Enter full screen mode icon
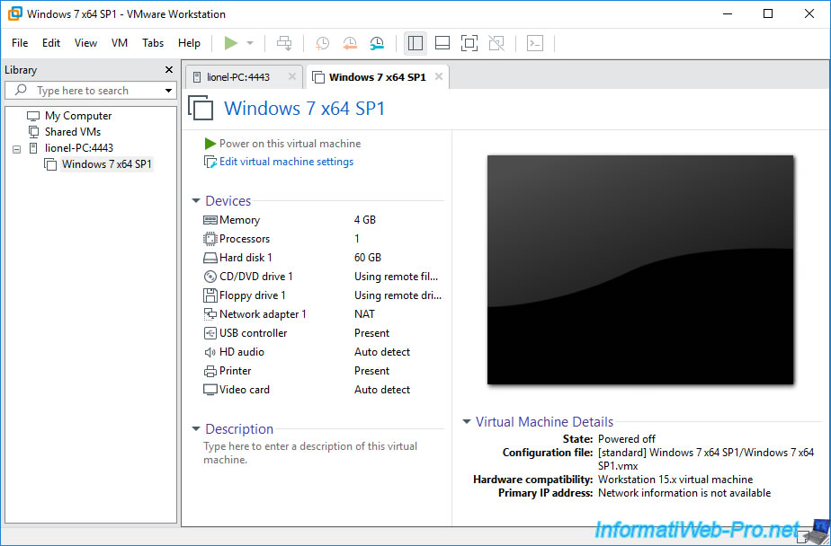 (x=469, y=43)
